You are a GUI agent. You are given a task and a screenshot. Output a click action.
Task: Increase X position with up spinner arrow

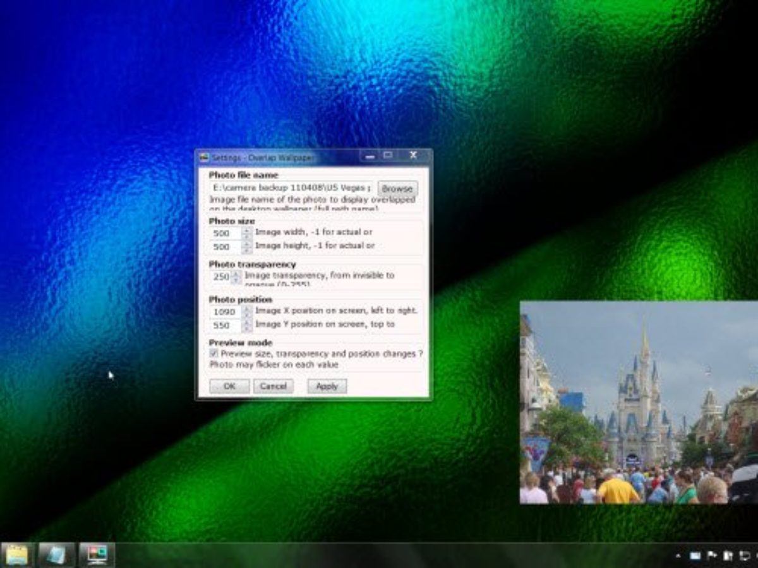click(247, 309)
